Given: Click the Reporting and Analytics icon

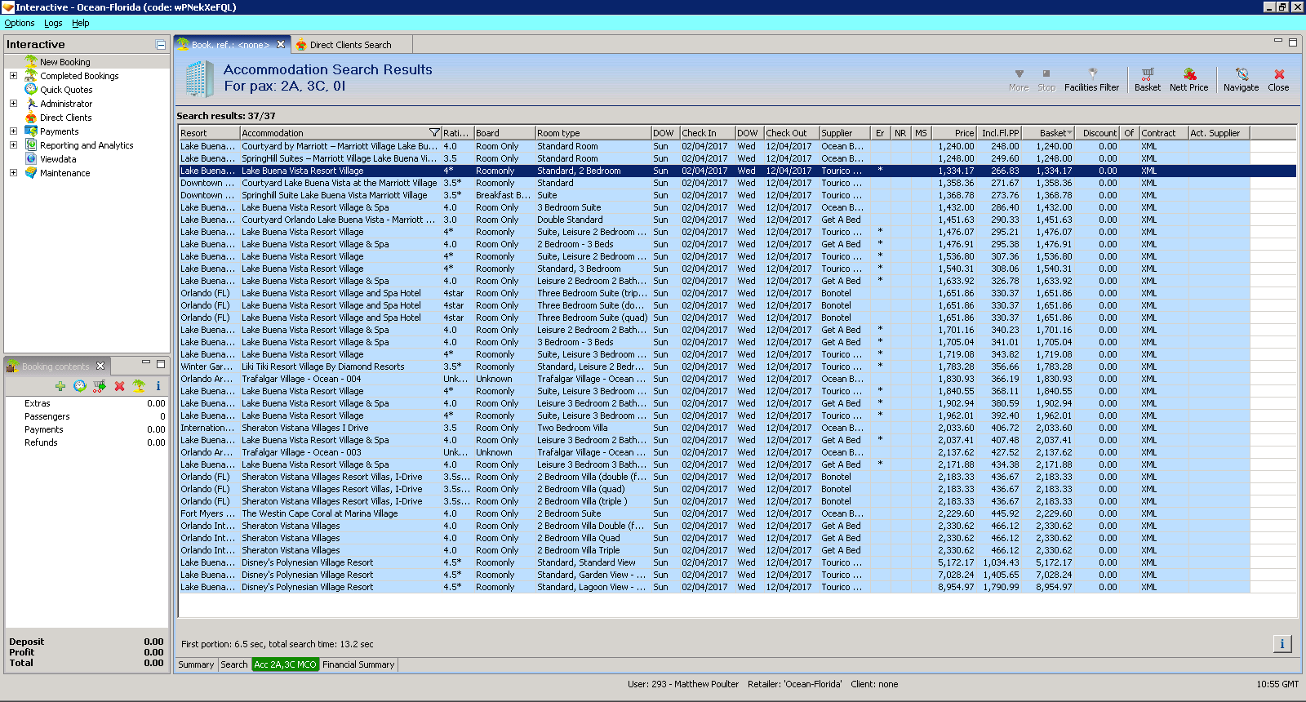Looking at the screenshot, I should coord(31,144).
